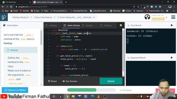The image size is (177, 99).
Task: Collapse class fold arrow on line 1
Action: 50,30
